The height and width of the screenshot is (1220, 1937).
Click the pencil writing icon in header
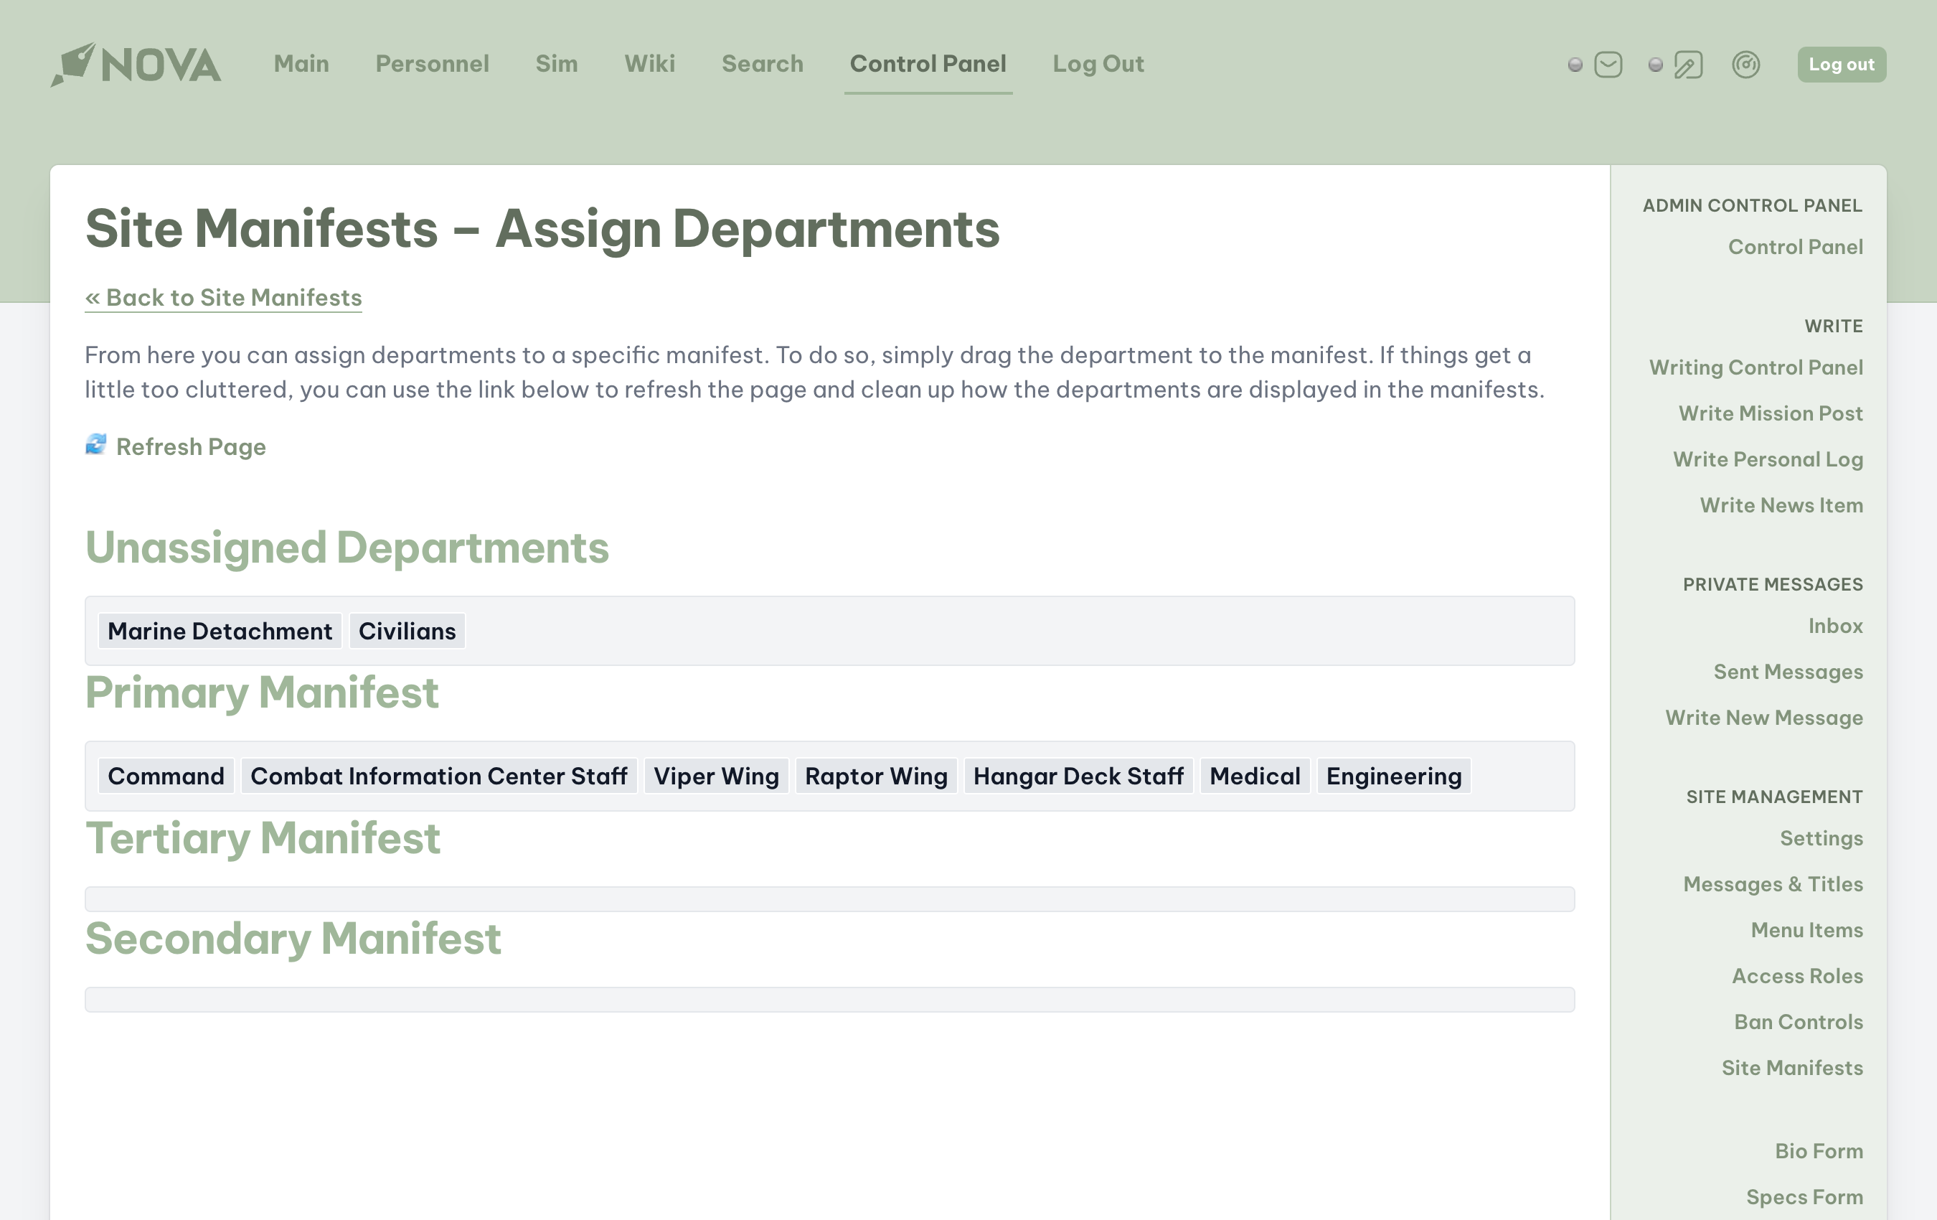coord(1687,65)
